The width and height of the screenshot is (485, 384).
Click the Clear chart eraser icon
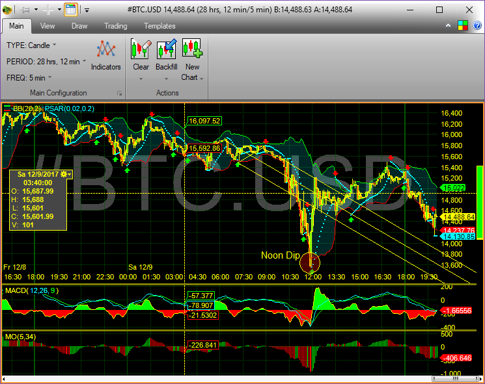141,49
